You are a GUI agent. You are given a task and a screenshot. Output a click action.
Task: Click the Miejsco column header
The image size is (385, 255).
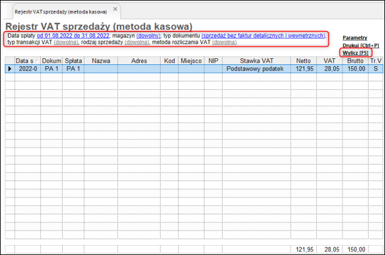191,61
